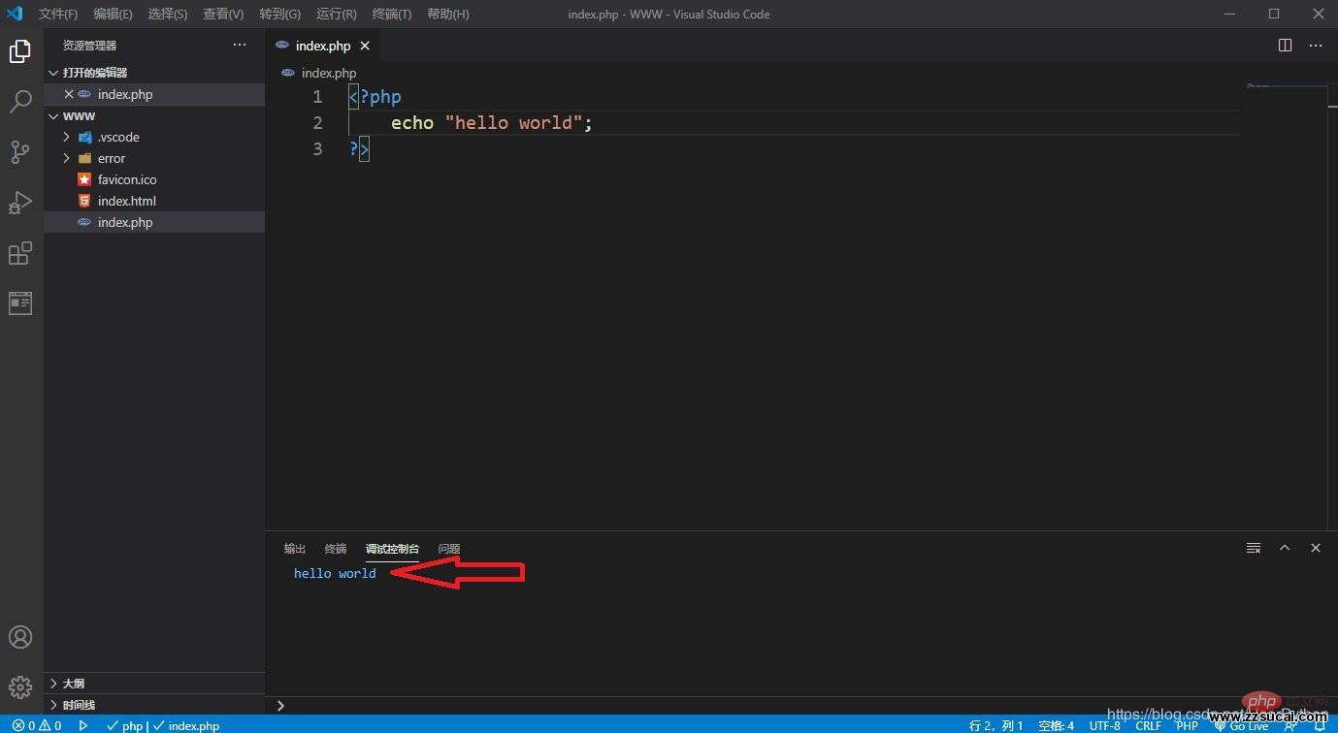Open the 编辑(E) menu
The width and height of the screenshot is (1338, 733).
[x=113, y=14]
